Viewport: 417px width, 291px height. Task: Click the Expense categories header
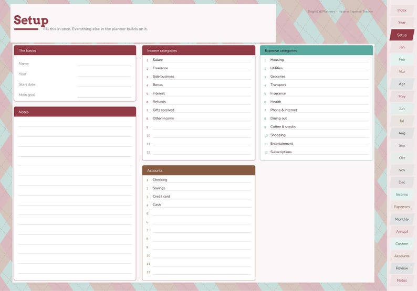coord(317,50)
